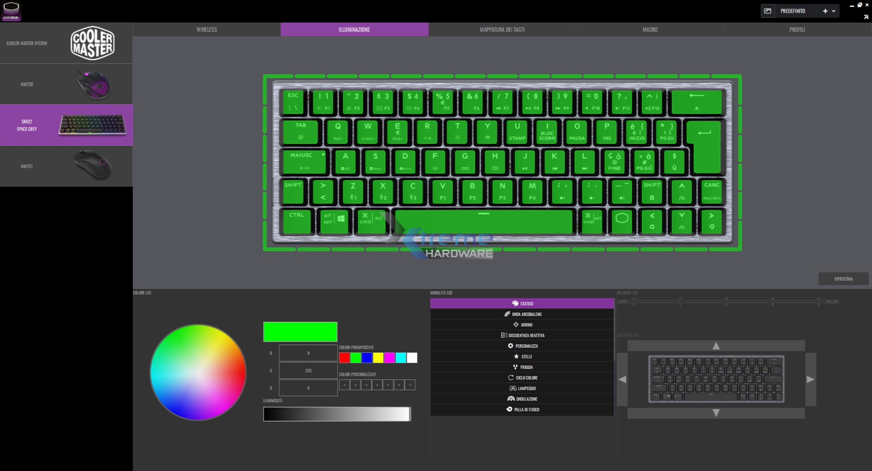
Task: Select the Onda Arcobaleno LED mode
Action: (x=522, y=314)
